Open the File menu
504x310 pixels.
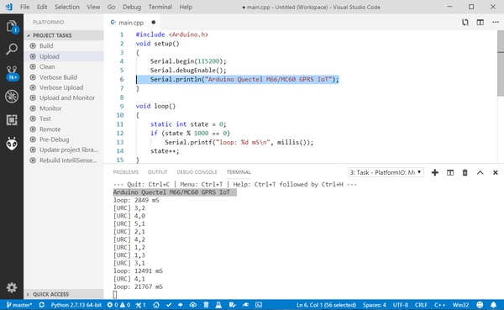point(24,7)
